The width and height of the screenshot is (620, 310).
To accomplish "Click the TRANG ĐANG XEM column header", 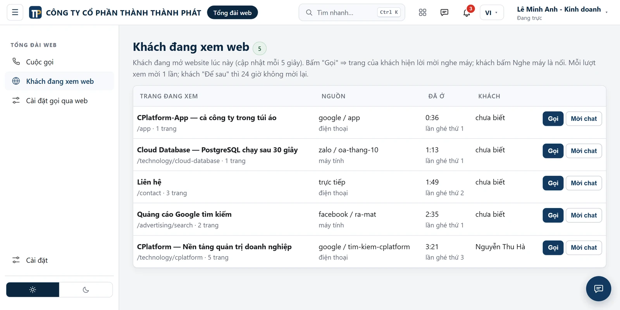I will pos(169,96).
